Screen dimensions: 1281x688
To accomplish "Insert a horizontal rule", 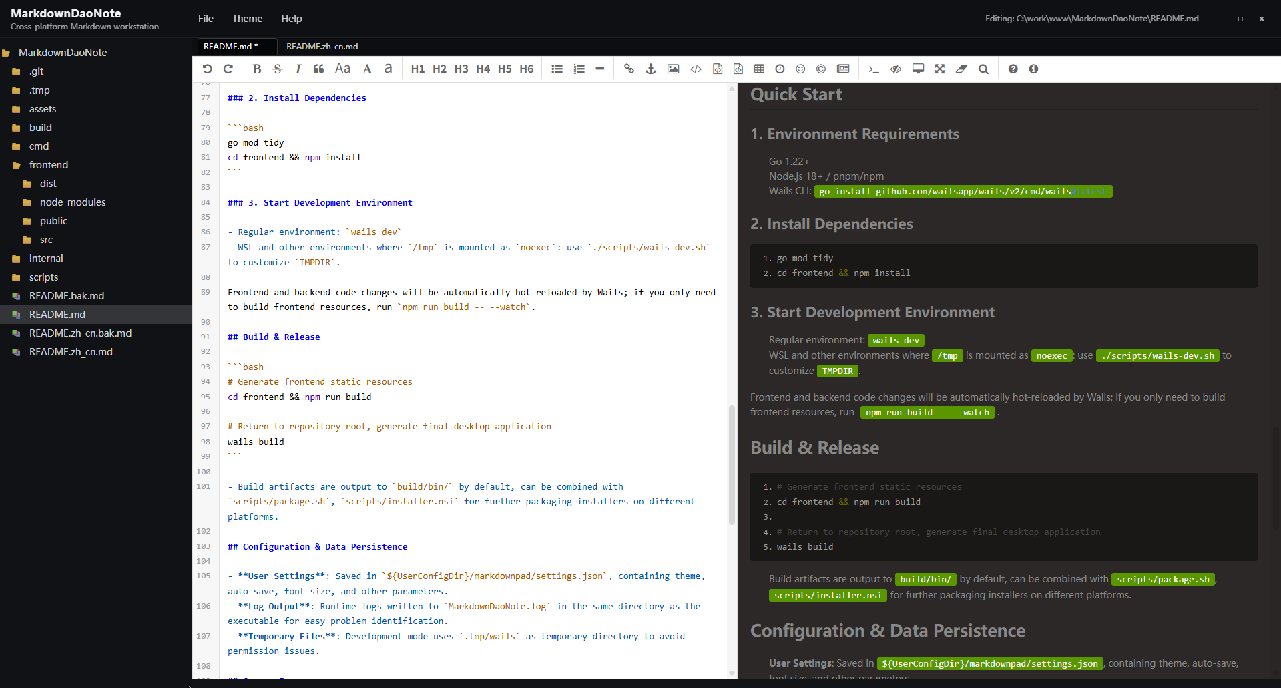I will pyautogui.click(x=599, y=69).
